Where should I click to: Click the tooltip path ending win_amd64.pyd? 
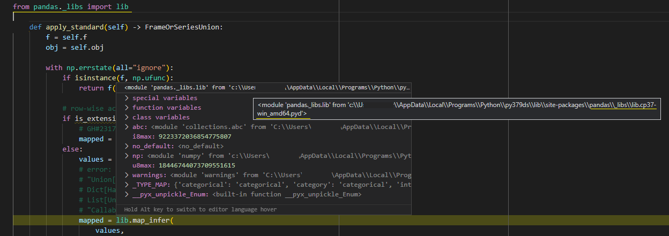457,109
